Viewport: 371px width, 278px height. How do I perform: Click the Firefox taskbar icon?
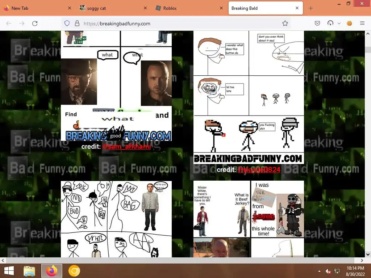click(x=52, y=271)
